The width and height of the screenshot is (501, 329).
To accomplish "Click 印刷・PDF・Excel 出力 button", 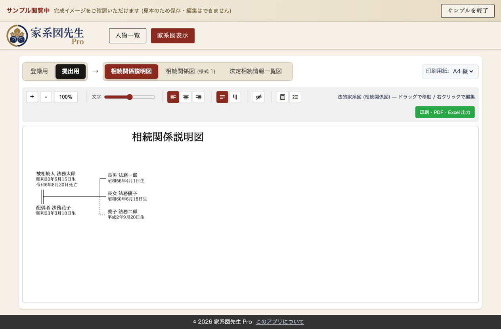I will [x=445, y=112].
